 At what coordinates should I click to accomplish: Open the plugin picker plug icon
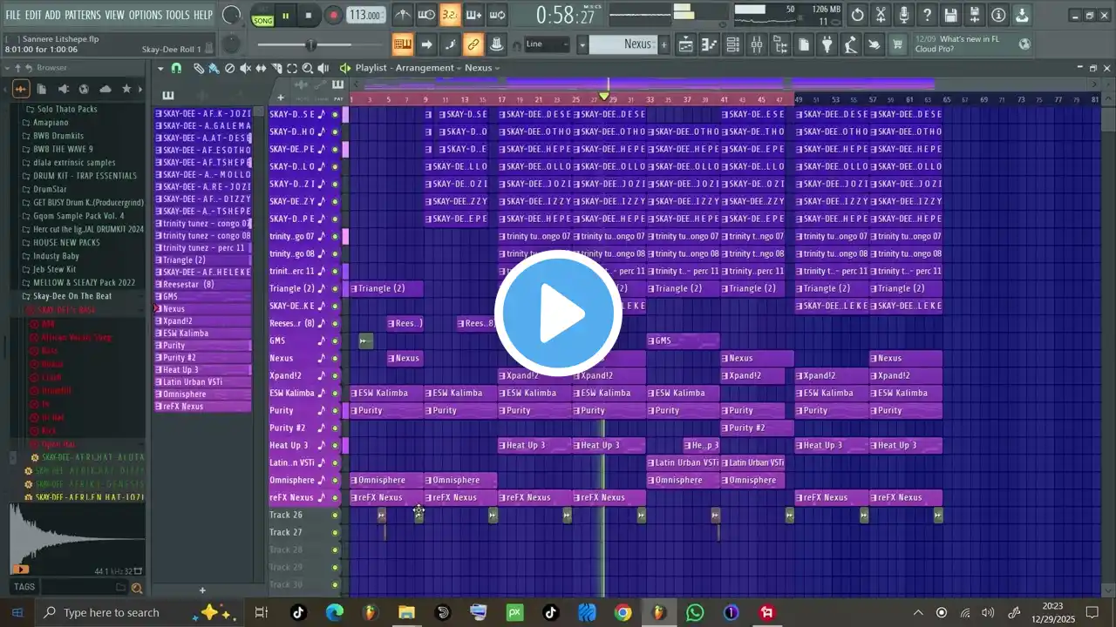[x=827, y=44]
